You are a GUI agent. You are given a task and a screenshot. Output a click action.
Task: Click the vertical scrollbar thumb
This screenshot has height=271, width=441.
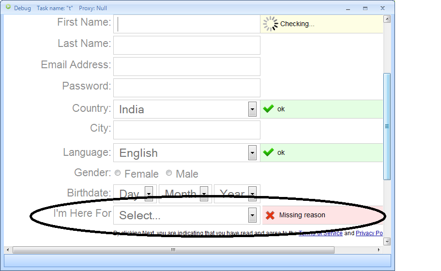(387, 126)
